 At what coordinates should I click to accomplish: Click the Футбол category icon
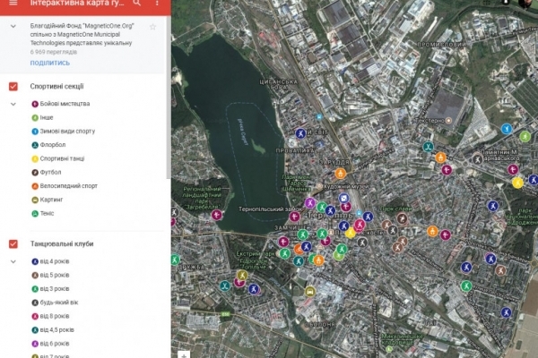(x=35, y=172)
